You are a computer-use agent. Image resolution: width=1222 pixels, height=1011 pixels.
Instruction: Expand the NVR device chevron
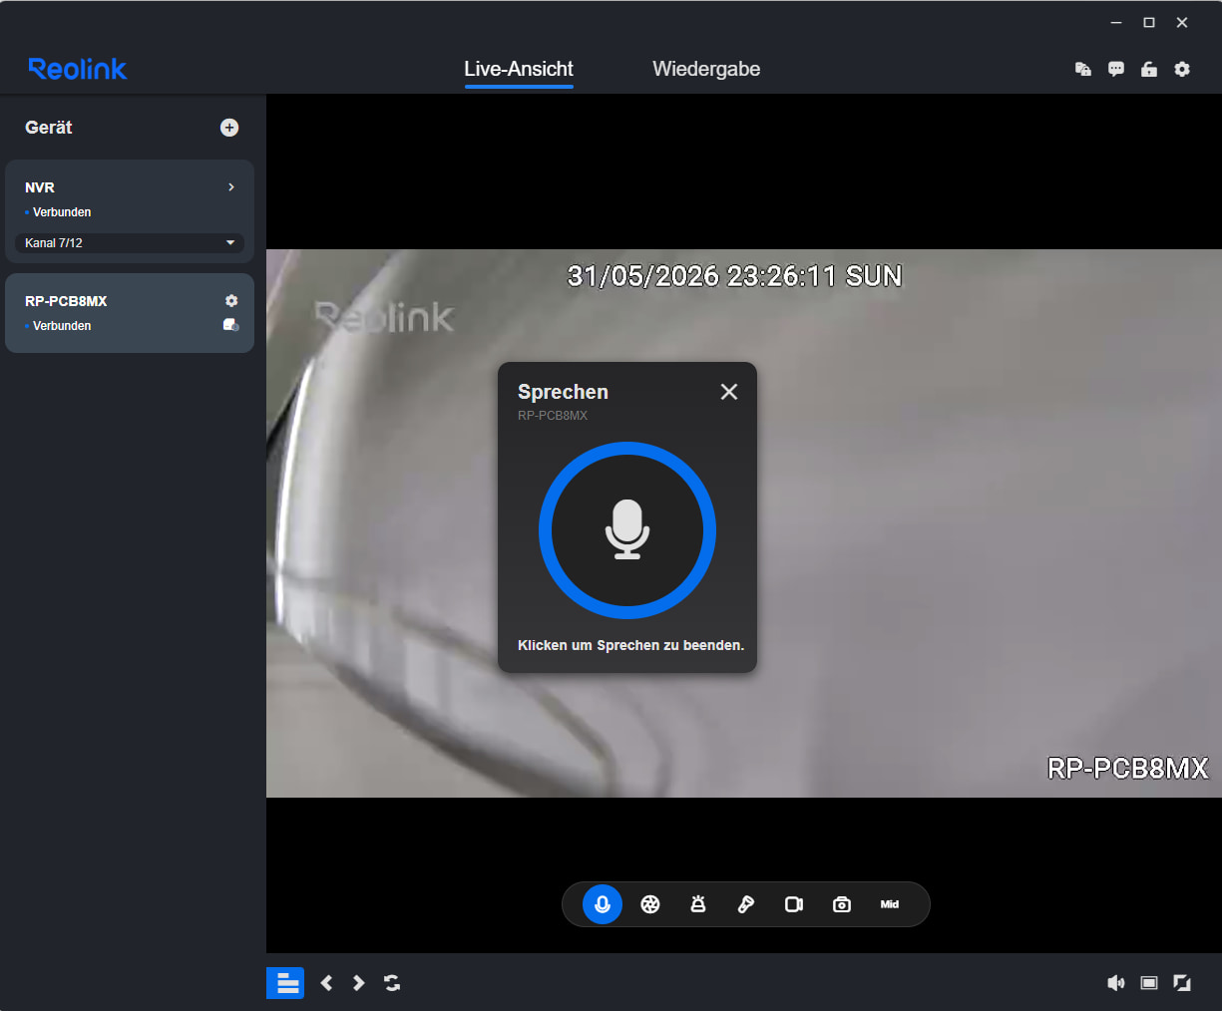[x=231, y=186]
